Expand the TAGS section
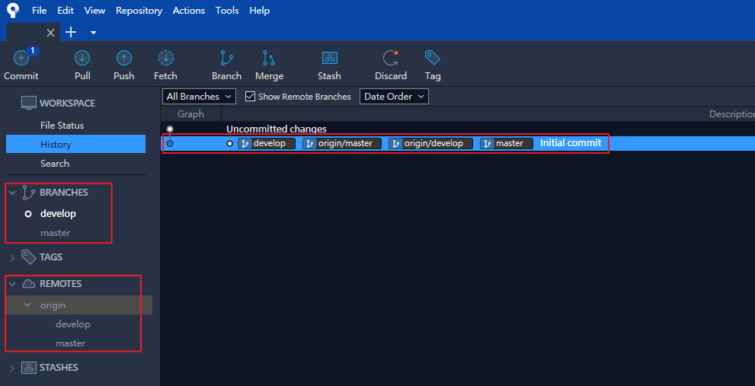 pyautogui.click(x=12, y=257)
